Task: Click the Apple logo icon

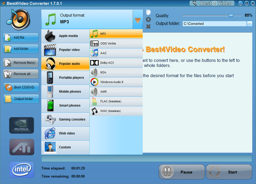Action: 50,36
